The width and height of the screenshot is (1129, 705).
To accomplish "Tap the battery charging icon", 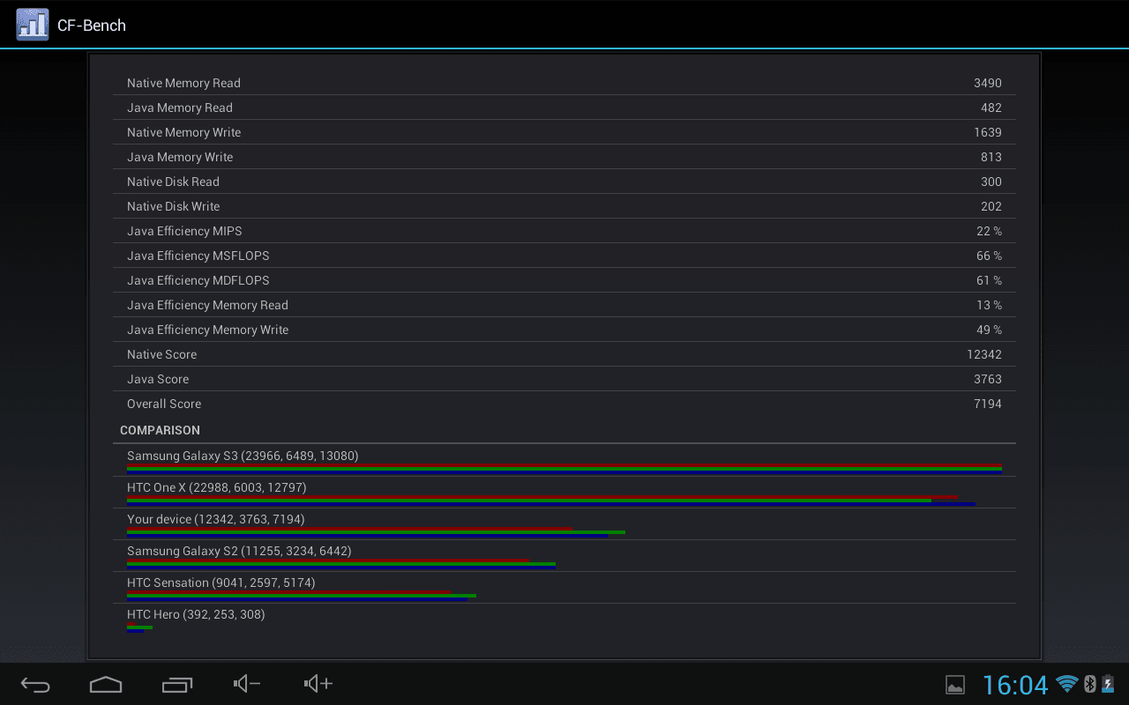I will pyautogui.click(x=1108, y=684).
